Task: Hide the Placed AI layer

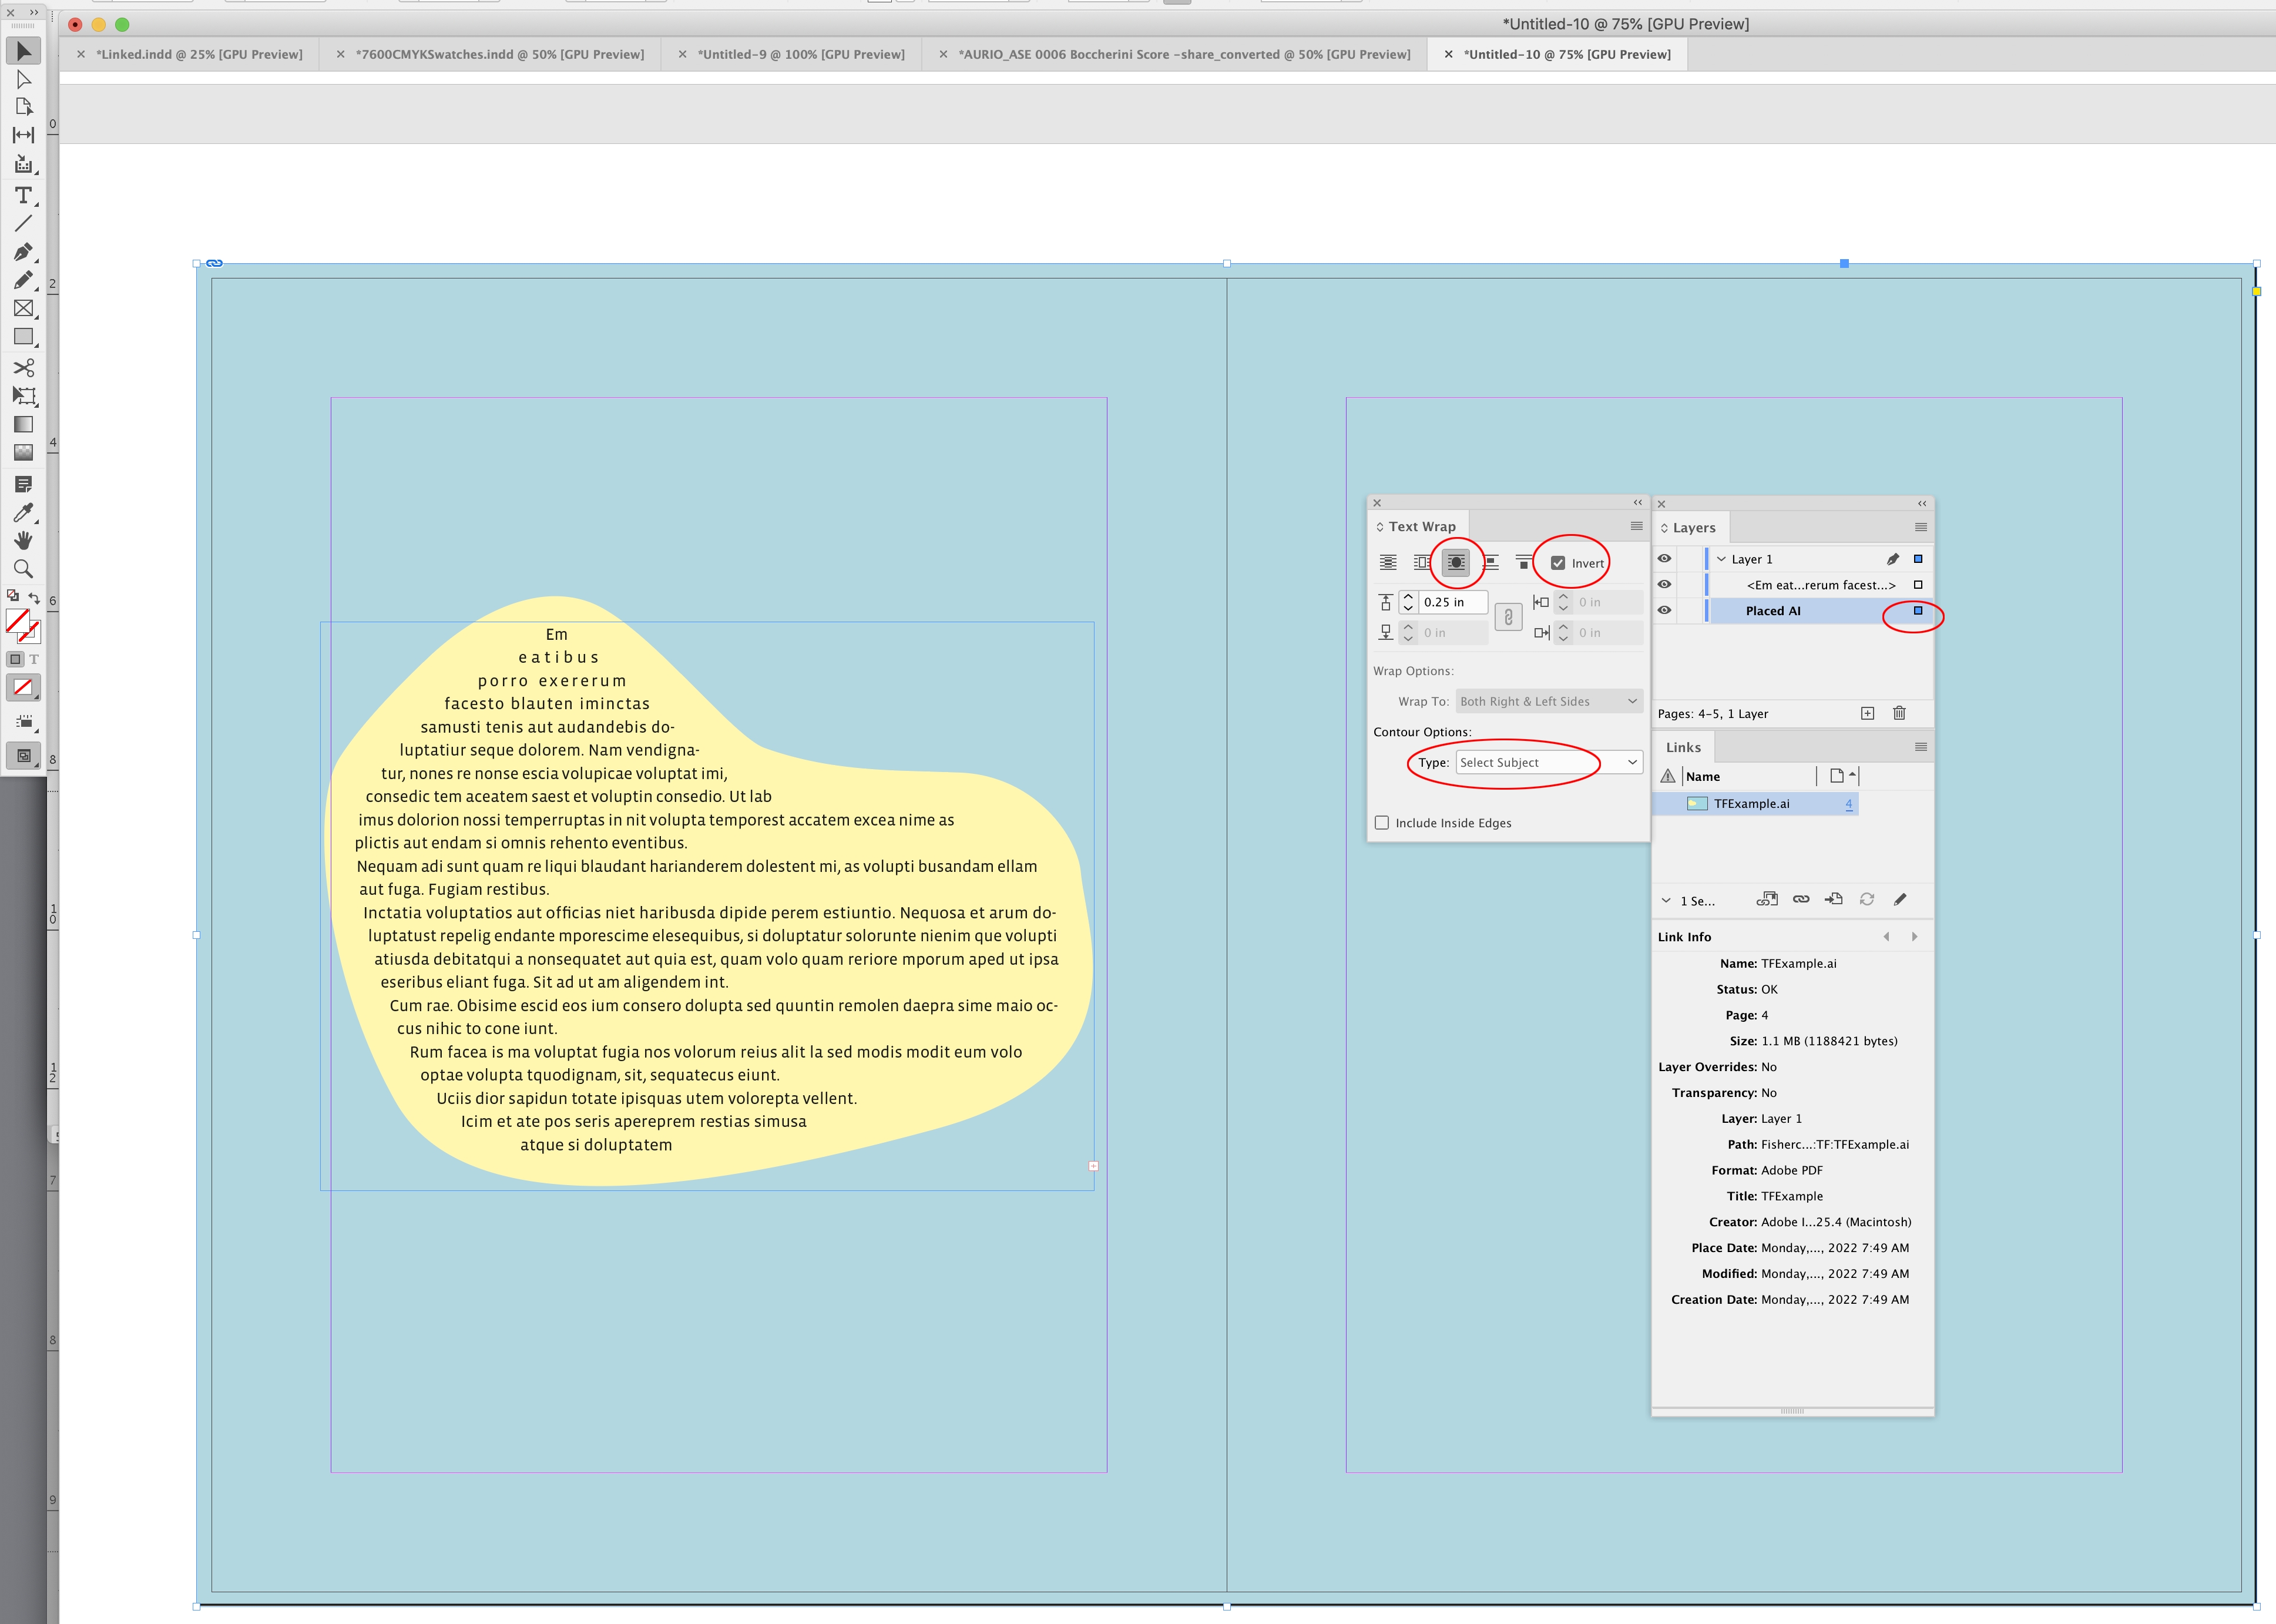Action: click(1665, 610)
